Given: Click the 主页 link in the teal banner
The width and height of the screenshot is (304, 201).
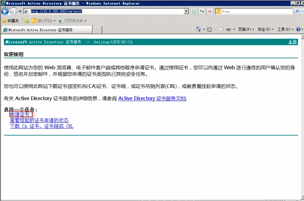Looking at the screenshot, I should 292,42.
